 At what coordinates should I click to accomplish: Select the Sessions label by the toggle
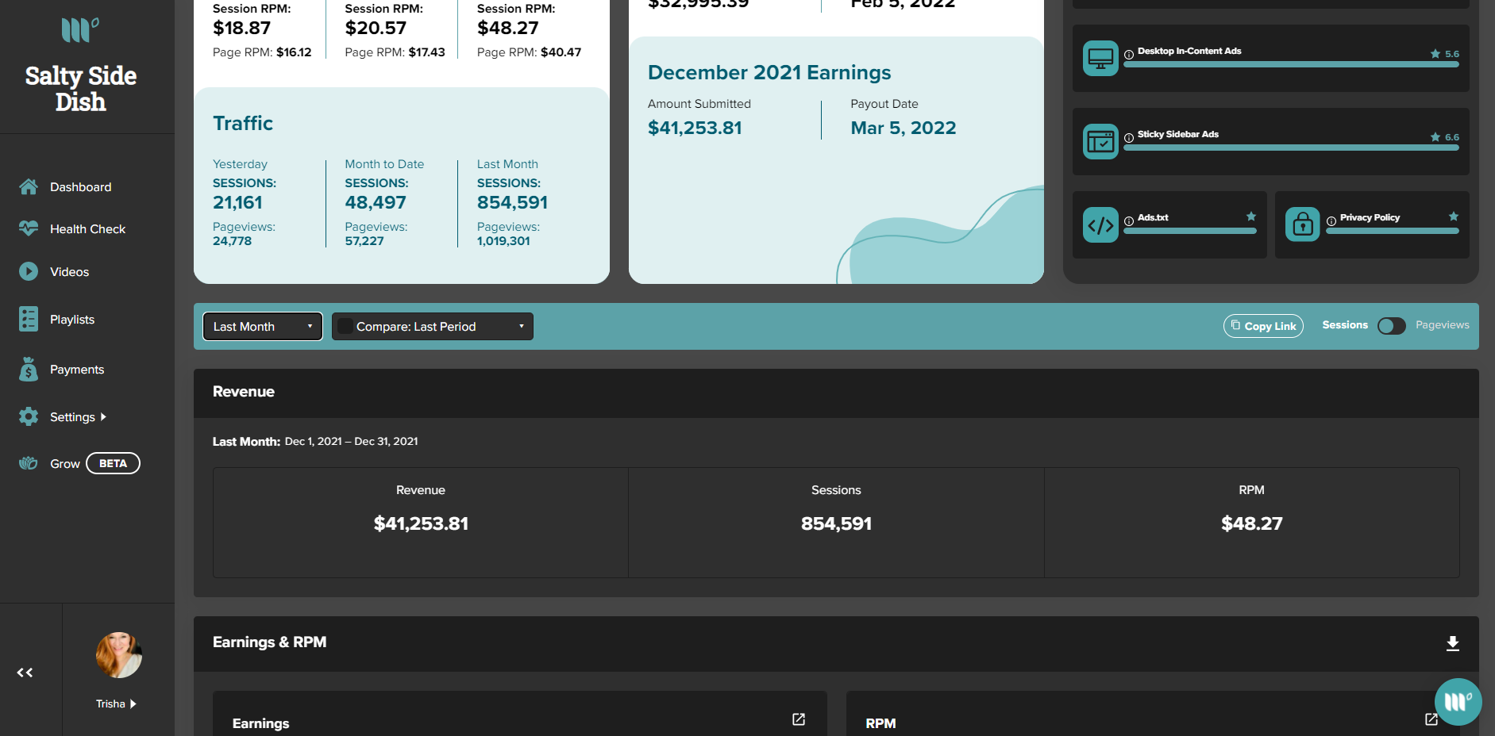pyautogui.click(x=1345, y=325)
